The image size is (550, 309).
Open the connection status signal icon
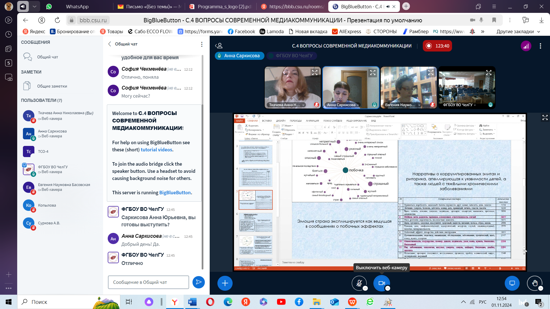tap(526, 46)
